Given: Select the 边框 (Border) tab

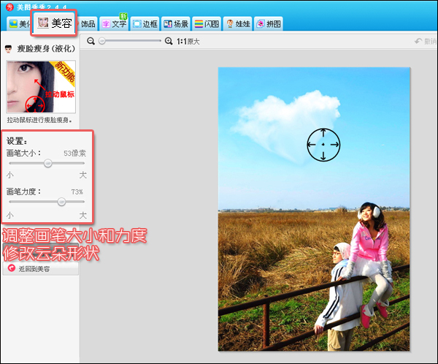Looking at the screenshot, I should tap(145, 24).
